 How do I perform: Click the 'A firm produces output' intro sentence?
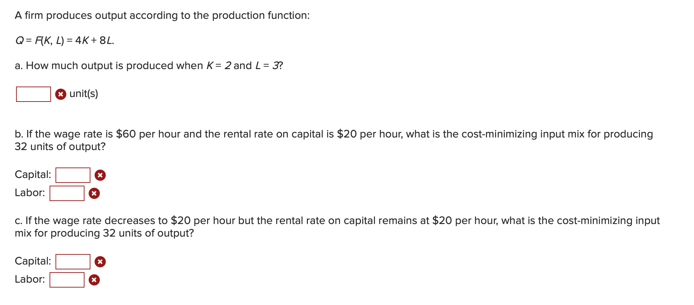tap(162, 15)
